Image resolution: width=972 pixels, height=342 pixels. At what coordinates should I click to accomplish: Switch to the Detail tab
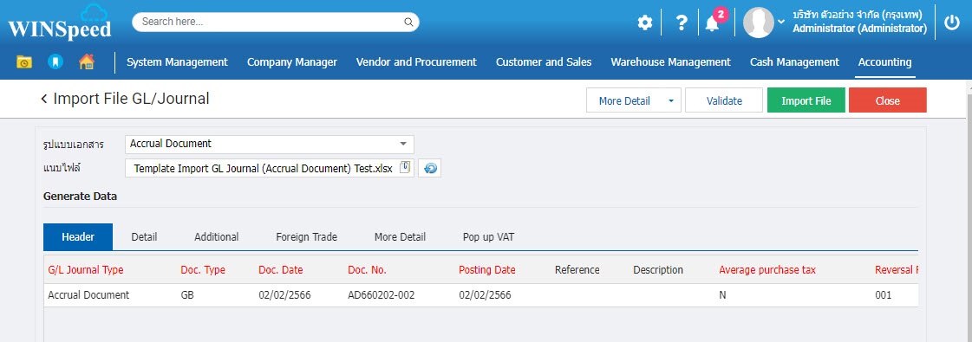pos(144,237)
